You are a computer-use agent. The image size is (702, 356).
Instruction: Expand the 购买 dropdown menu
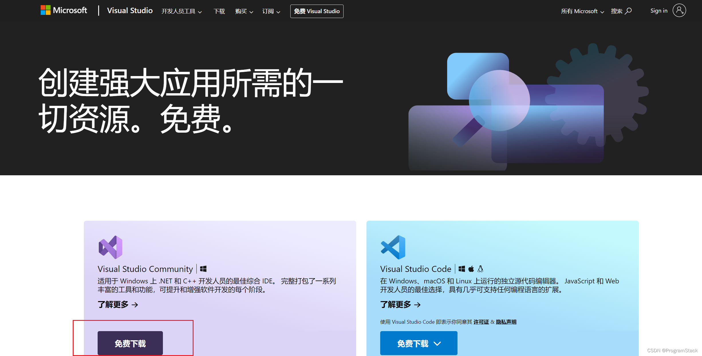244,11
